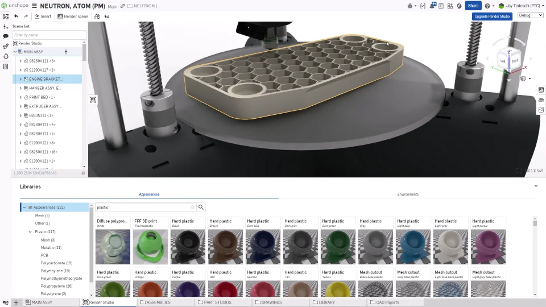Select 91290A117 <2> in scene list
The height and width of the screenshot is (307, 546).
(42, 70)
